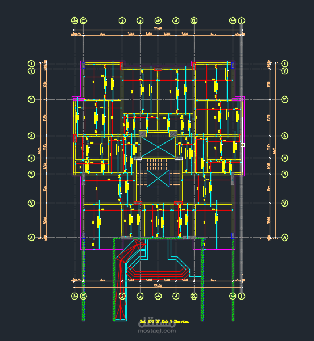Screen dimensions: 314x341
Task: Click row grid bubble ٤ on the left side
Action: 31,136
